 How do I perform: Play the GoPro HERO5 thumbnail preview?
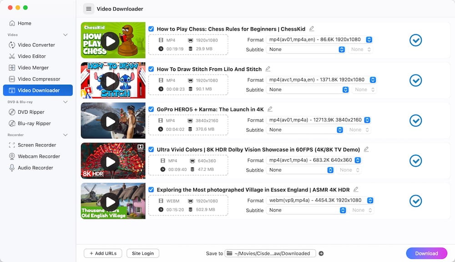(x=110, y=121)
